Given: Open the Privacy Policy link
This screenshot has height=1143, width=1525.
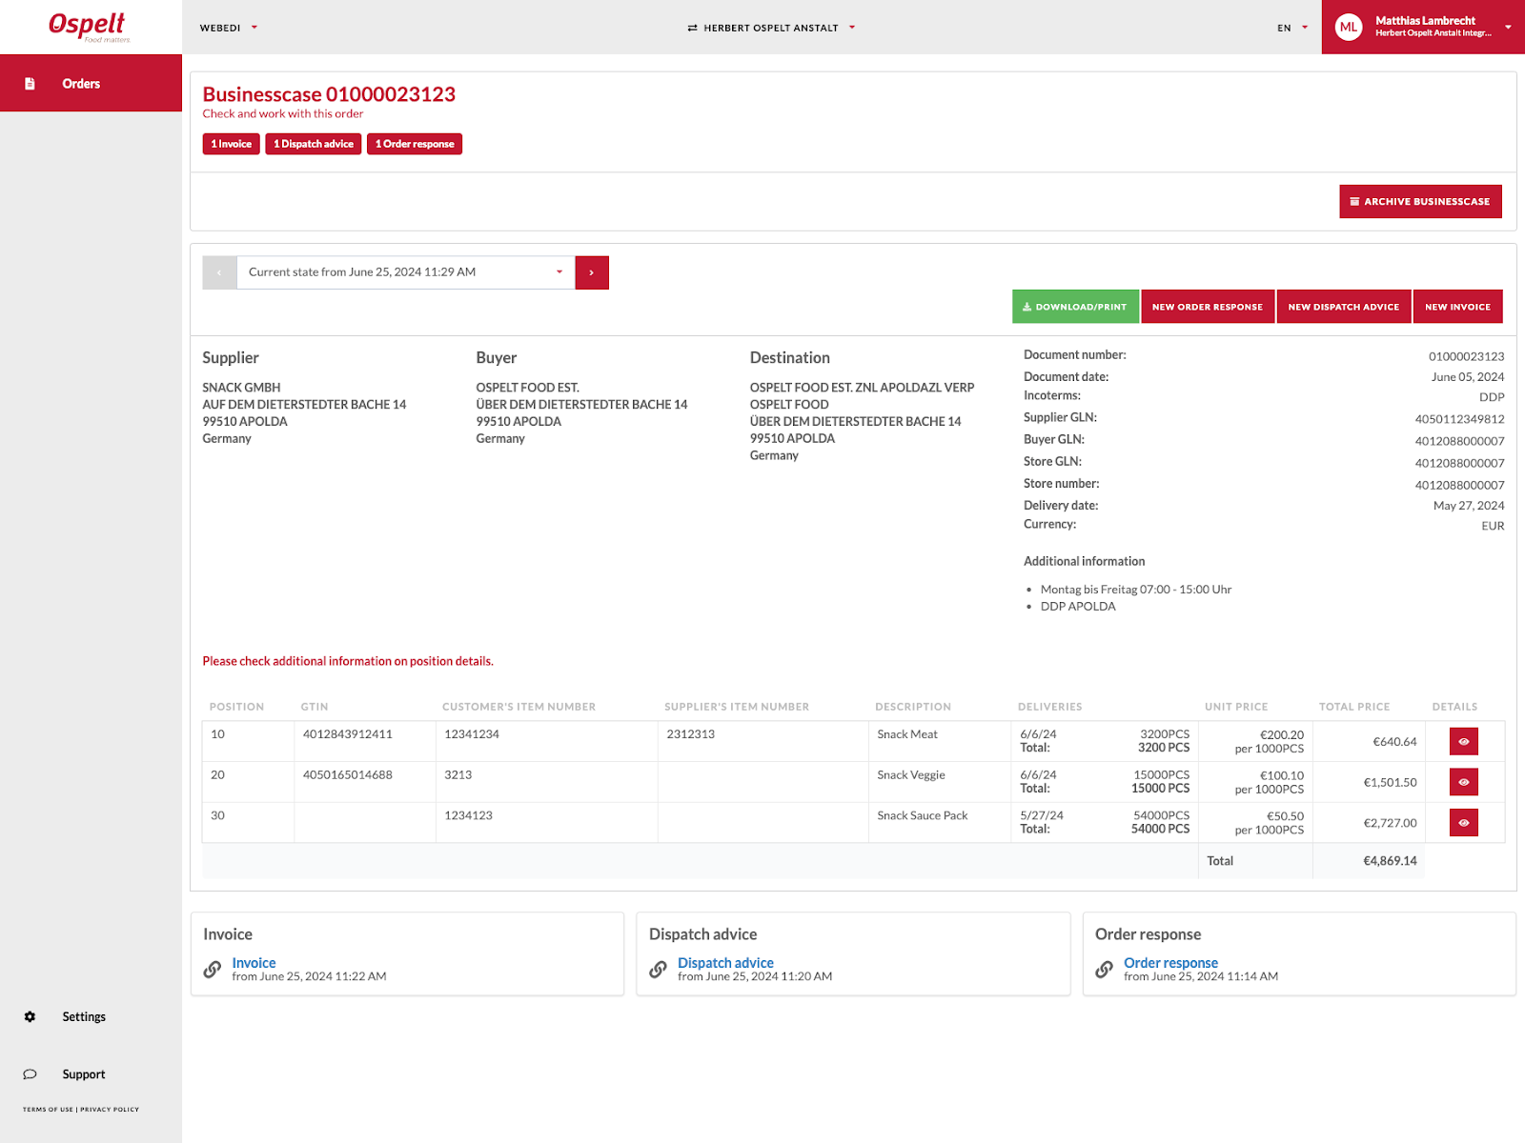Looking at the screenshot, I should [110, 1110].
